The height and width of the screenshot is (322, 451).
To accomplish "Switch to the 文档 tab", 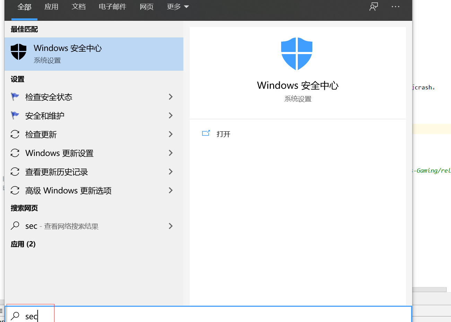I will [78, 7].
